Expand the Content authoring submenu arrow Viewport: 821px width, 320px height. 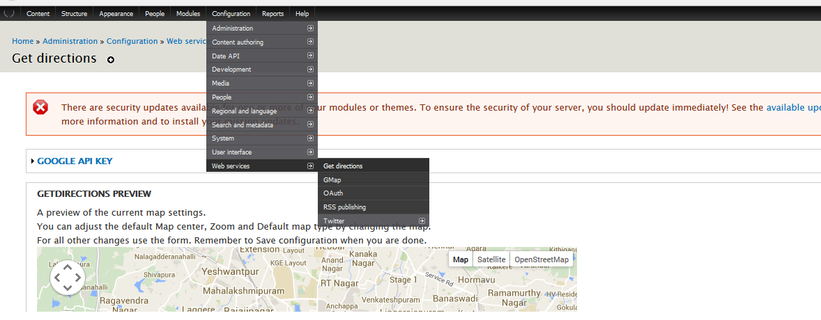tap(311, 41)
